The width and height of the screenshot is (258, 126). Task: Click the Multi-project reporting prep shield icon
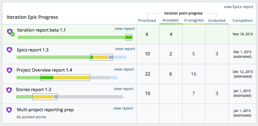[9, 110]
